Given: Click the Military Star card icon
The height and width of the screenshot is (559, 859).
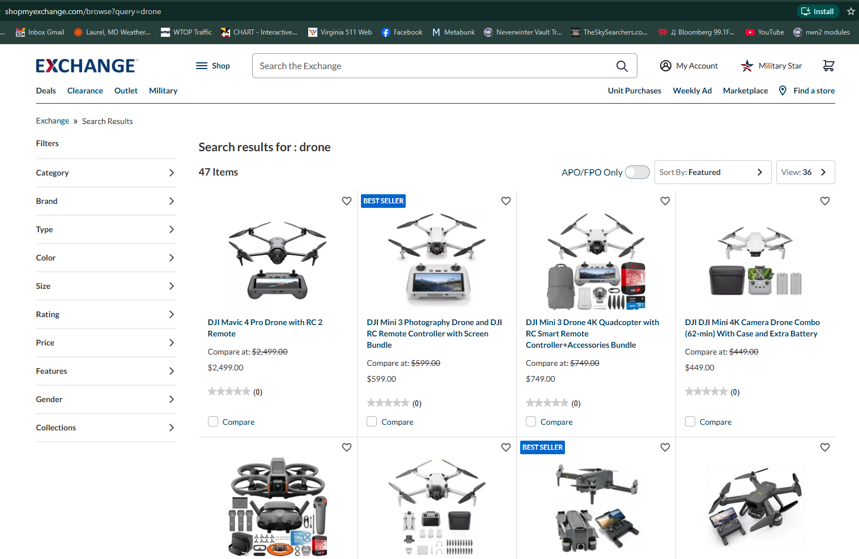Looking at the screenshot, I should (x=747, y=66).
